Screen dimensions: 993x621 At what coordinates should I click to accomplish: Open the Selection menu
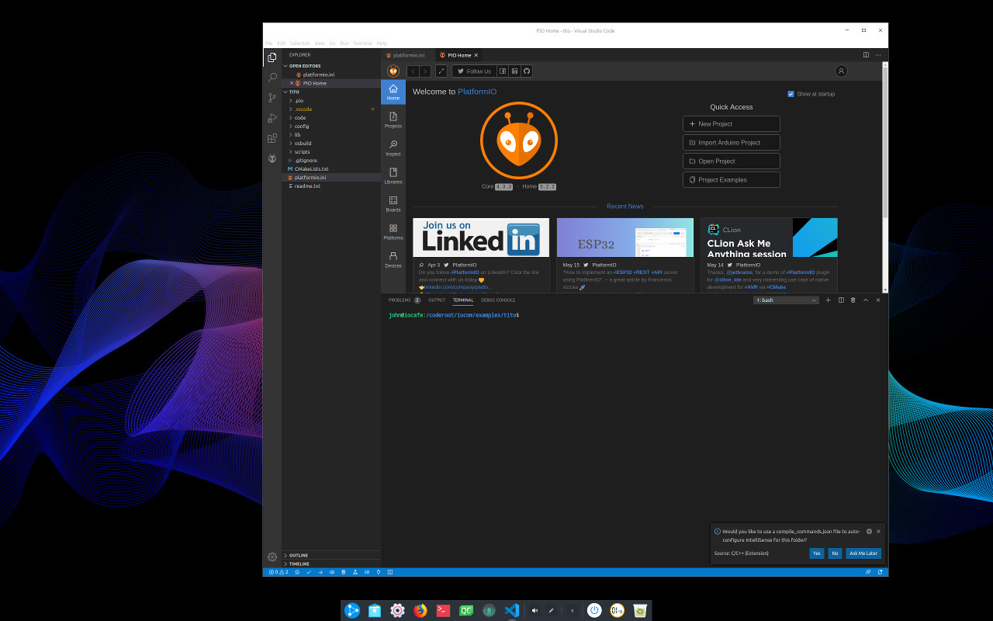pos(299,43)
